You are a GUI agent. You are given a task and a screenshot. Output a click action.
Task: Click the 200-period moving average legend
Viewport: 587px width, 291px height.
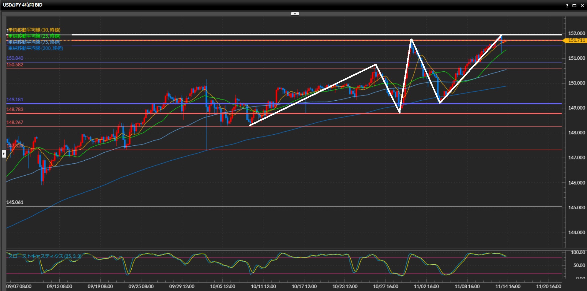pyautogui.click(x=35, y=48)
